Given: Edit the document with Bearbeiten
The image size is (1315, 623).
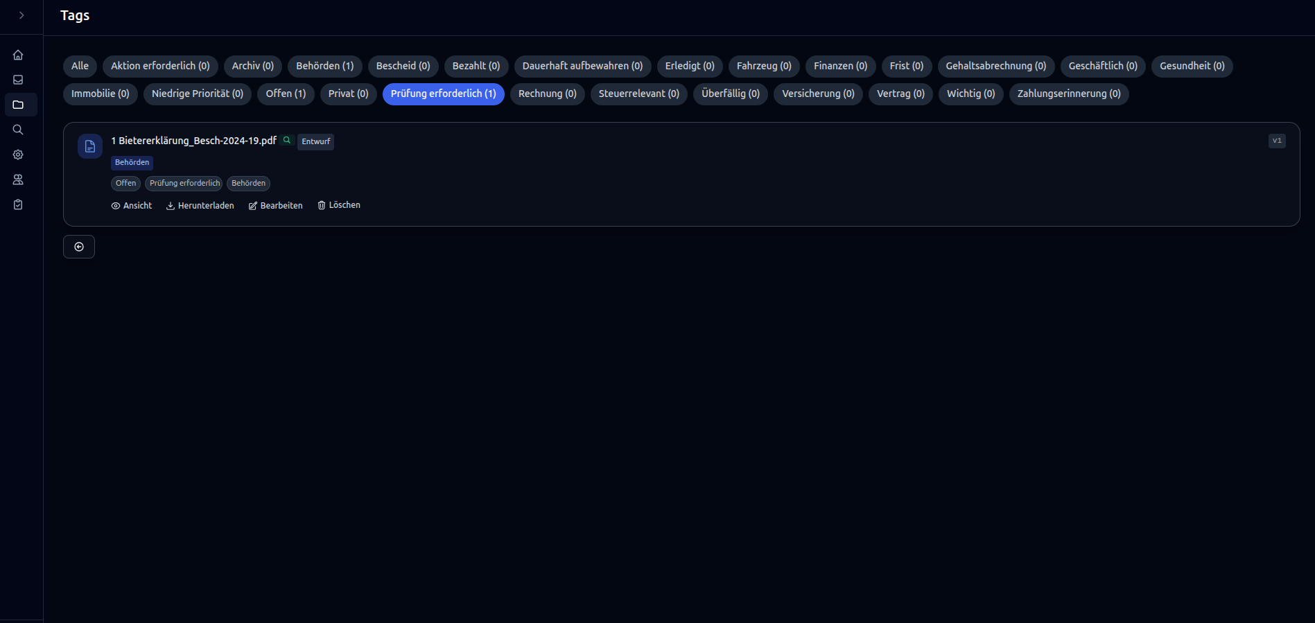Looking at the screenshot, I should coord(276,206).
